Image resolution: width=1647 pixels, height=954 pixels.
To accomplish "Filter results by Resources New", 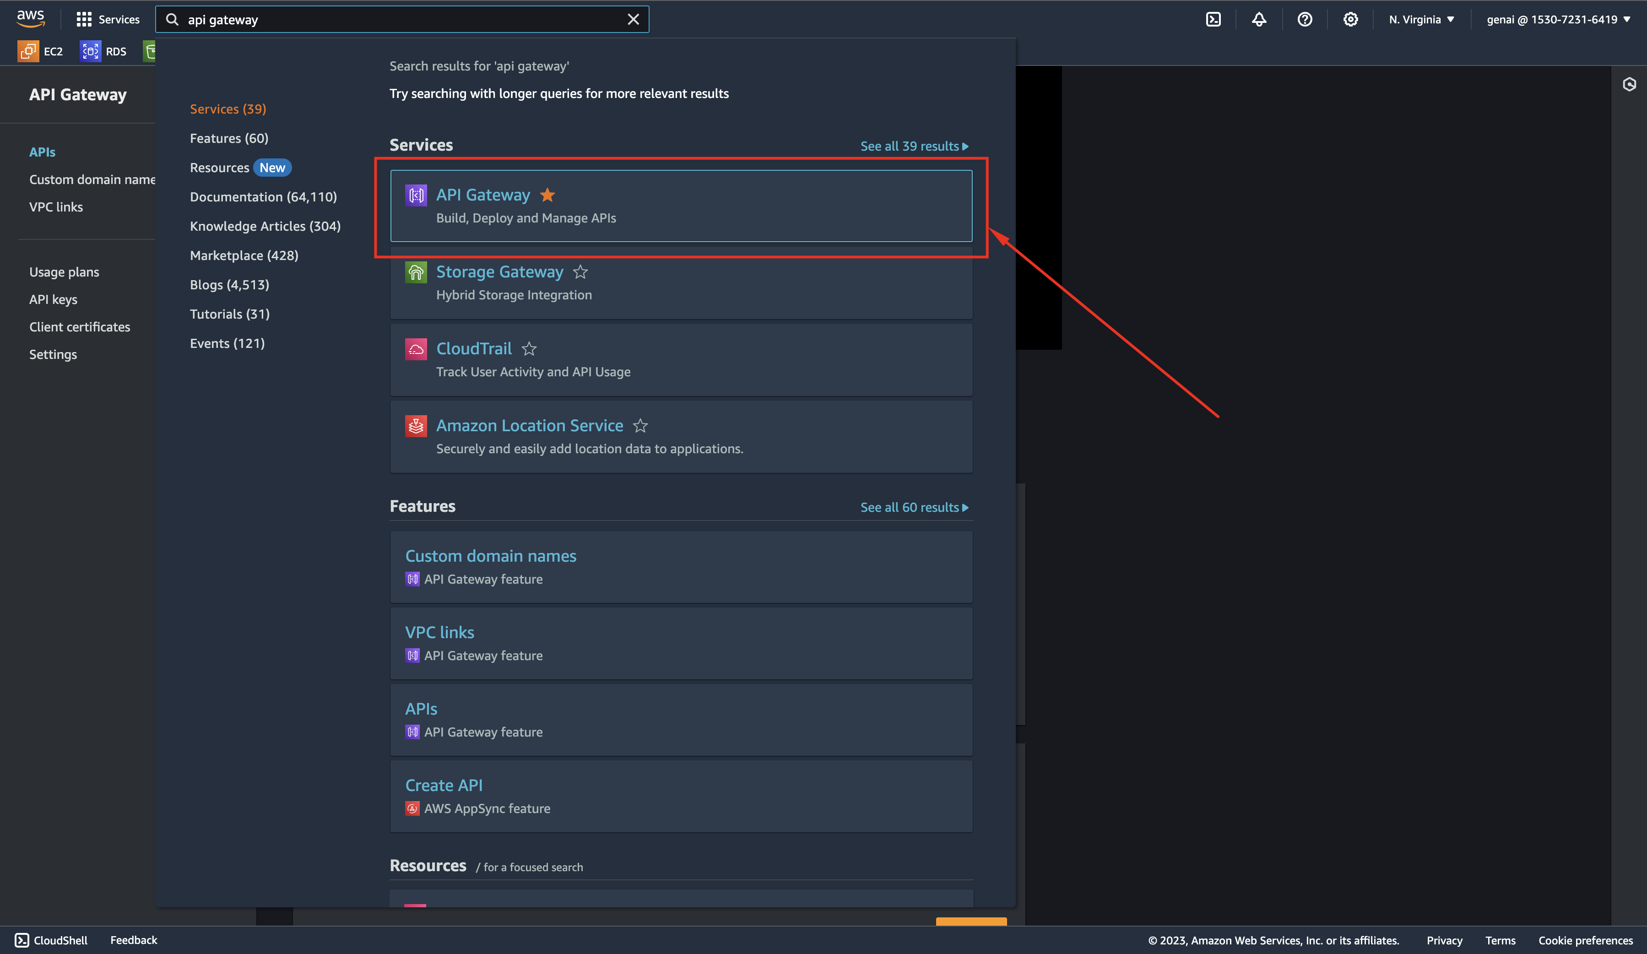I will (240, 168).
